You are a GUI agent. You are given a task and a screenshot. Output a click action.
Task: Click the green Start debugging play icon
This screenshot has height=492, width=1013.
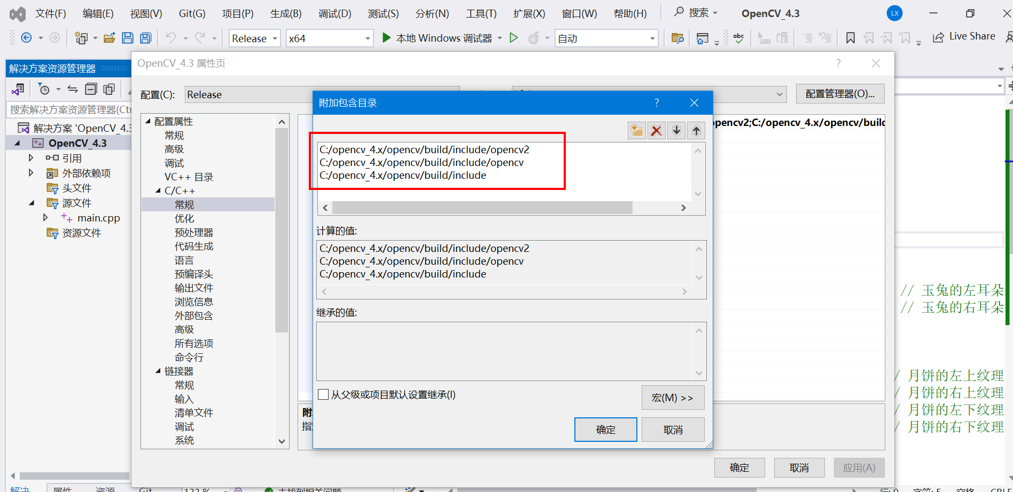pyautogui.click(x=386, y=38)
